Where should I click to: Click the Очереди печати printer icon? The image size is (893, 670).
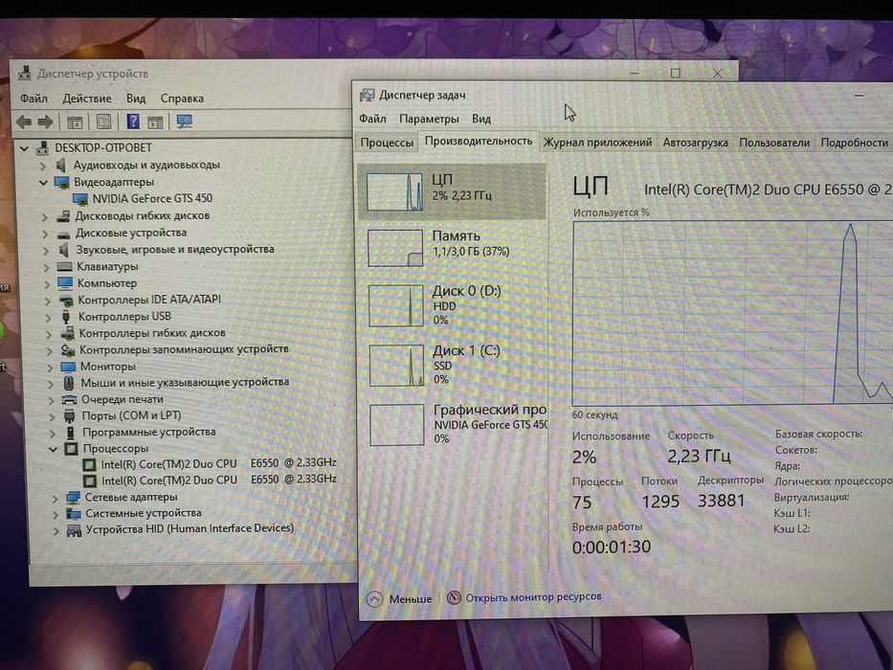tap(69, 399)
